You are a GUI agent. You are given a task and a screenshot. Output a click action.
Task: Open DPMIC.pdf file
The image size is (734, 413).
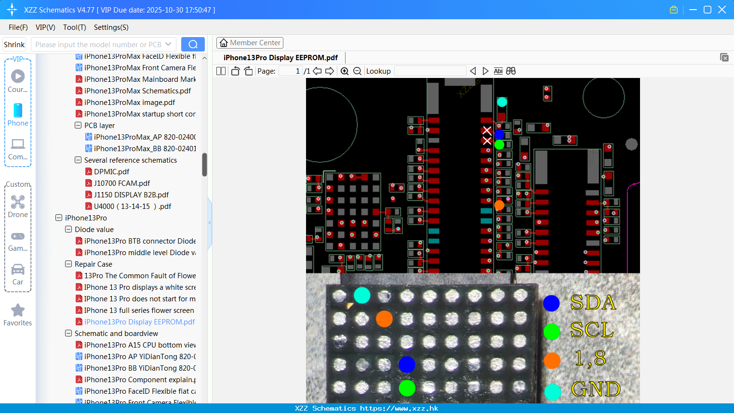111,171
